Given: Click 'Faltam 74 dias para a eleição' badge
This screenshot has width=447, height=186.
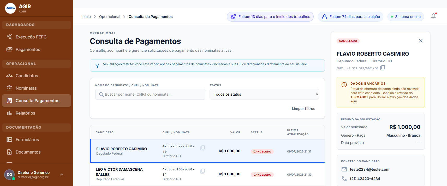Looking at the screenshot, I should tap(350, 17).
